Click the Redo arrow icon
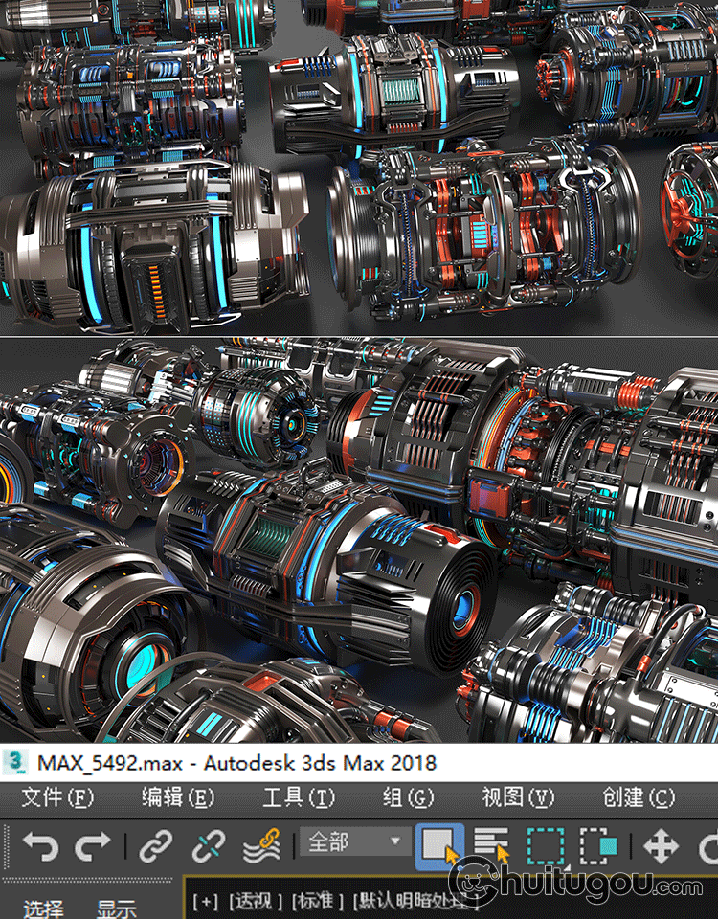 93,846
